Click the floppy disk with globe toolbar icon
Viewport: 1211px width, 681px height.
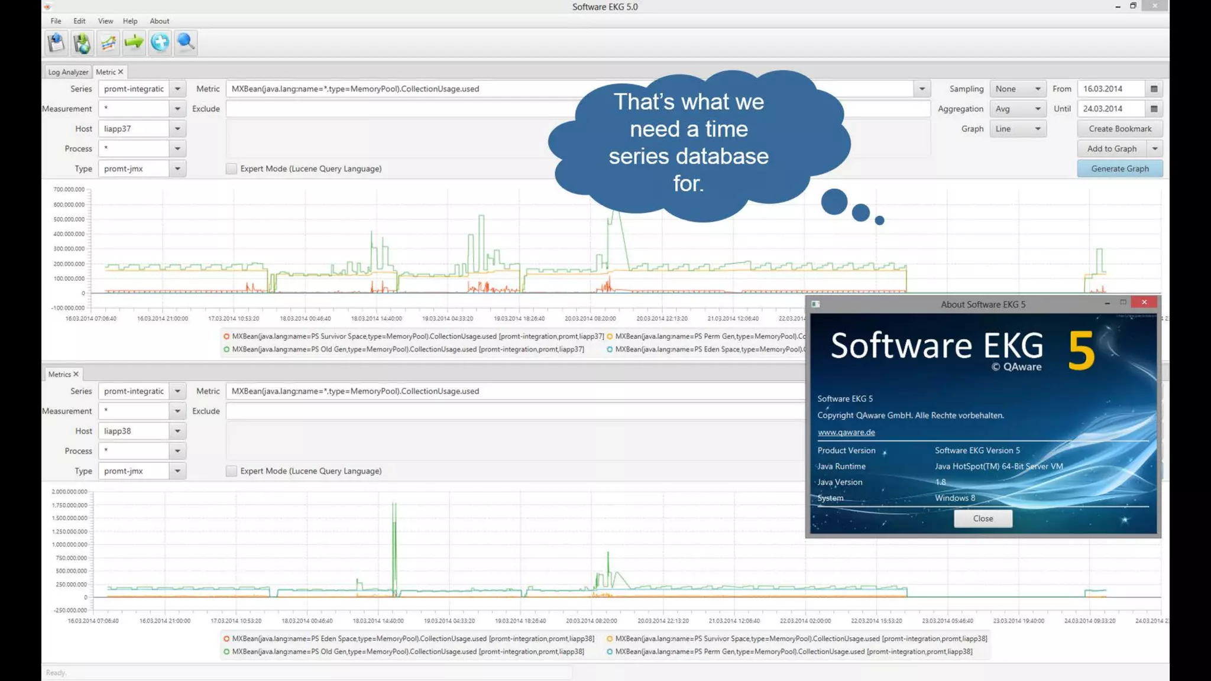[82, 43]
